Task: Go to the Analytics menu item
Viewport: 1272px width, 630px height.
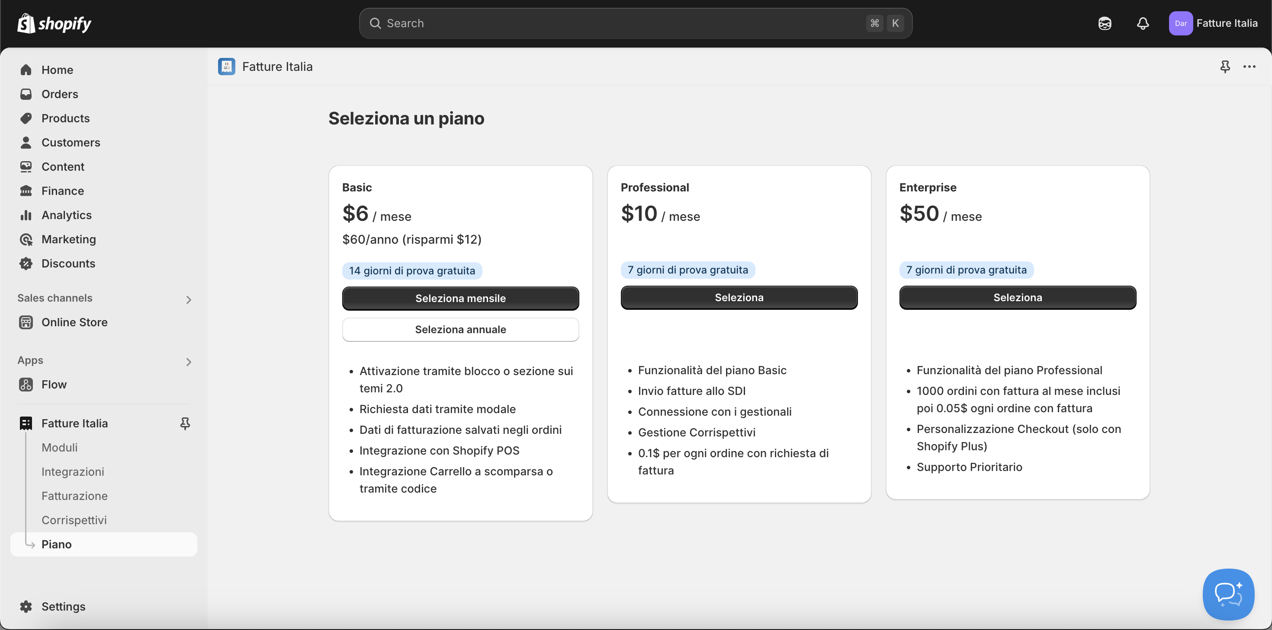Action: click(66, 215)
